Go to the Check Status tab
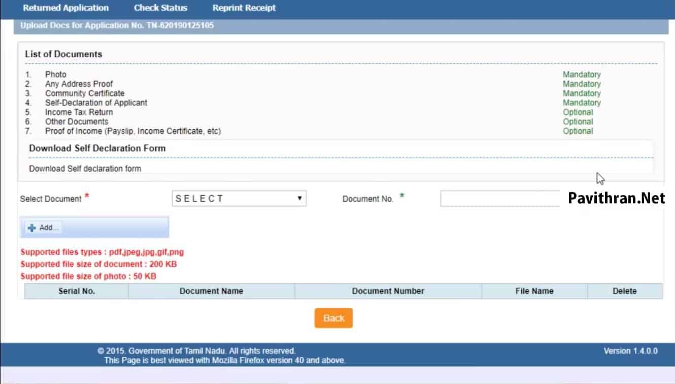 tap(160, 8)
